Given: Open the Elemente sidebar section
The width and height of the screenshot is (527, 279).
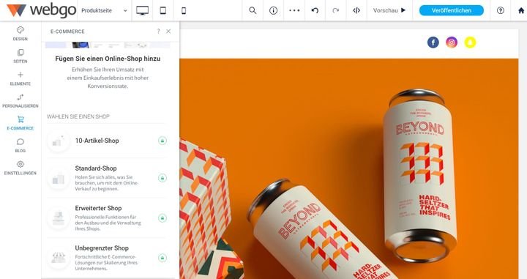Looking at the screenshot, I should (20, 78).
